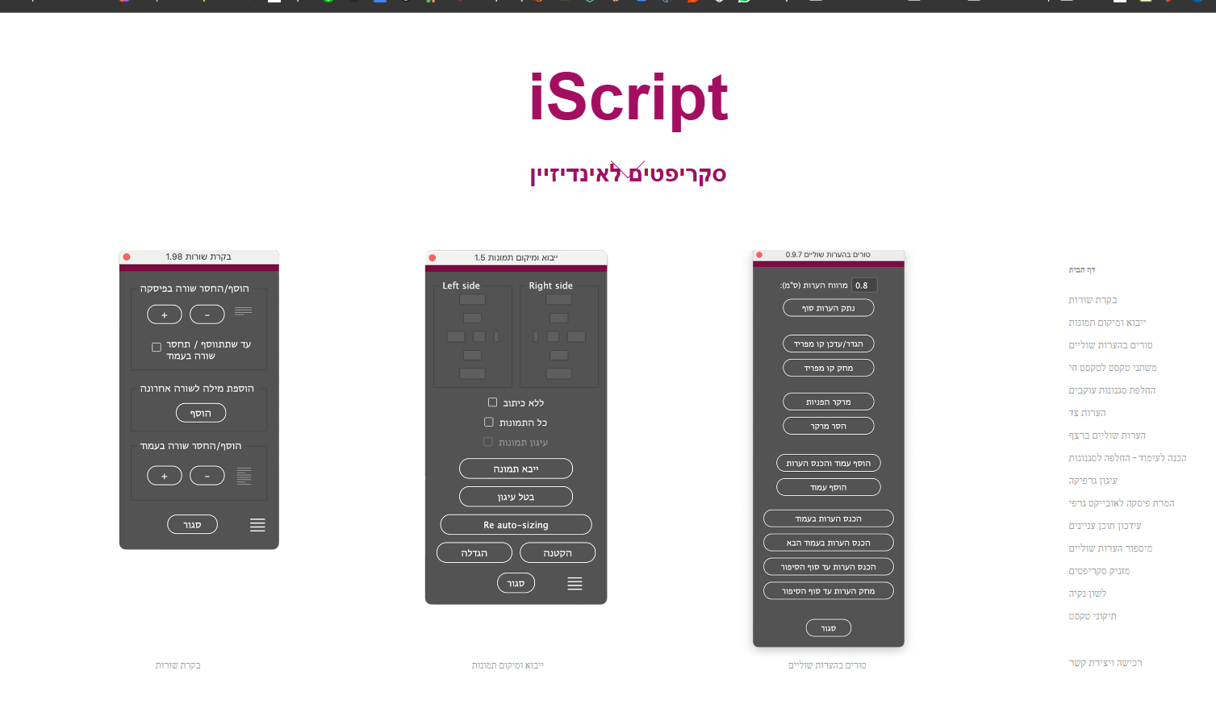Click the 0.8 spacing input field
This screenshot has width=1216, height=704.
864,285
